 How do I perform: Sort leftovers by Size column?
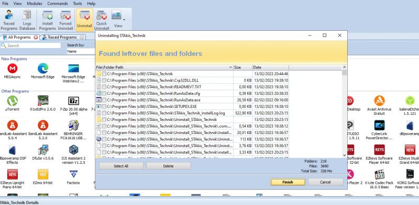click(x=242, y=67)
